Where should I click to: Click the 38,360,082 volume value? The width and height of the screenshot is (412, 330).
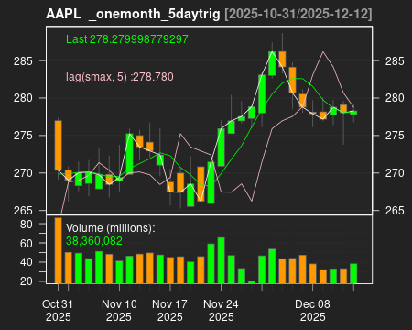94,241
